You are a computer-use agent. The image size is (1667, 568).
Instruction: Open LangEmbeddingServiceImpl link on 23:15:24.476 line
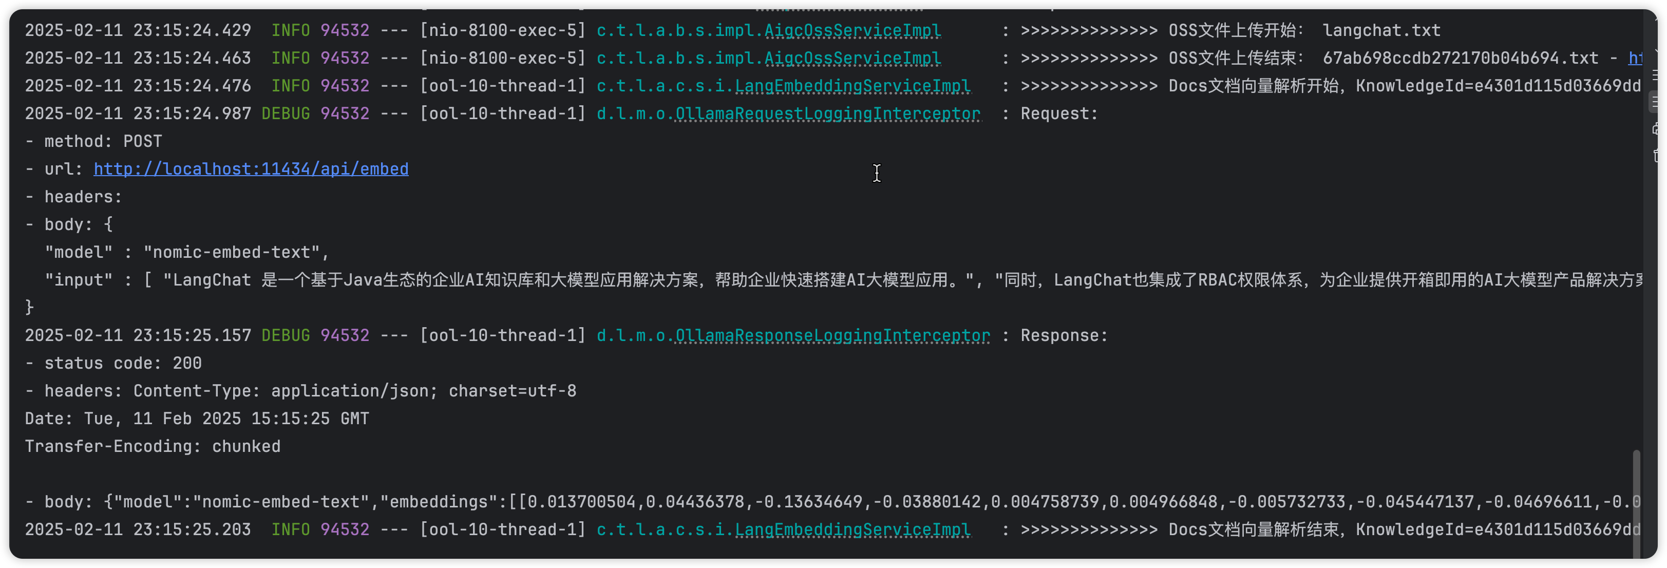pyautogui.click(x=853, y=86)
